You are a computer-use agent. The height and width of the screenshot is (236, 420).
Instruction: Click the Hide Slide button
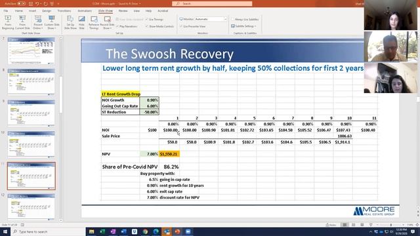81,22
